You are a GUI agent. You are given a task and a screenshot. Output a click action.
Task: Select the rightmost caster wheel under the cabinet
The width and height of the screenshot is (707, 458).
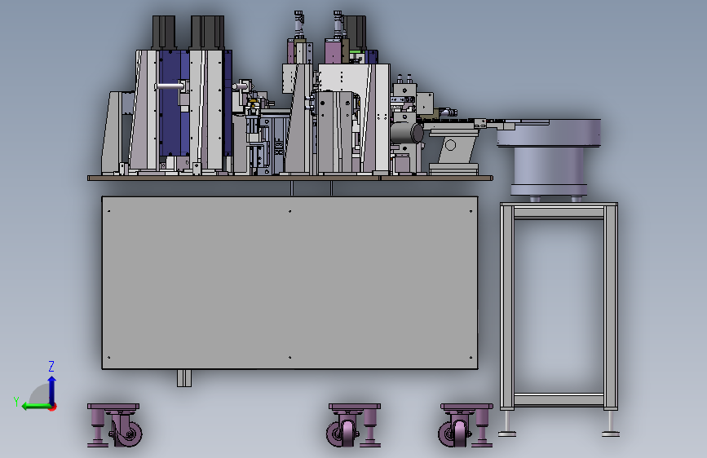coord(466,425)
